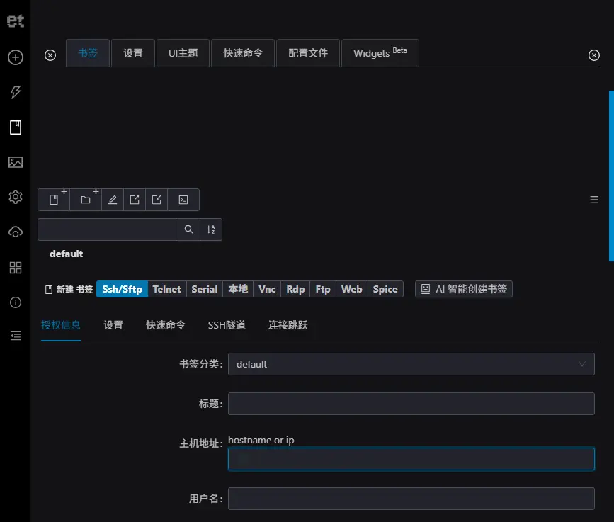Select Ftp connection type

(323, 289)
